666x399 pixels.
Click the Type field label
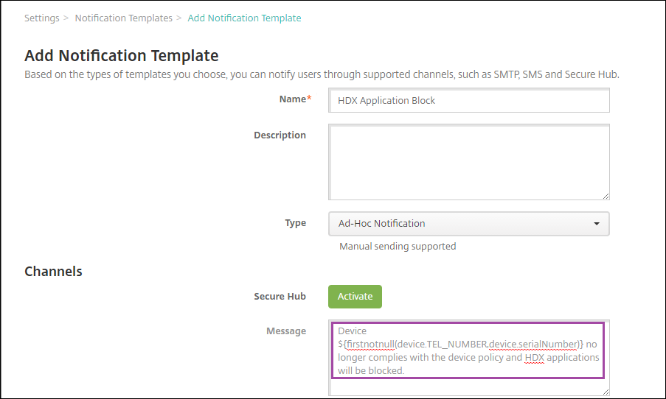(x=295, y=222)
